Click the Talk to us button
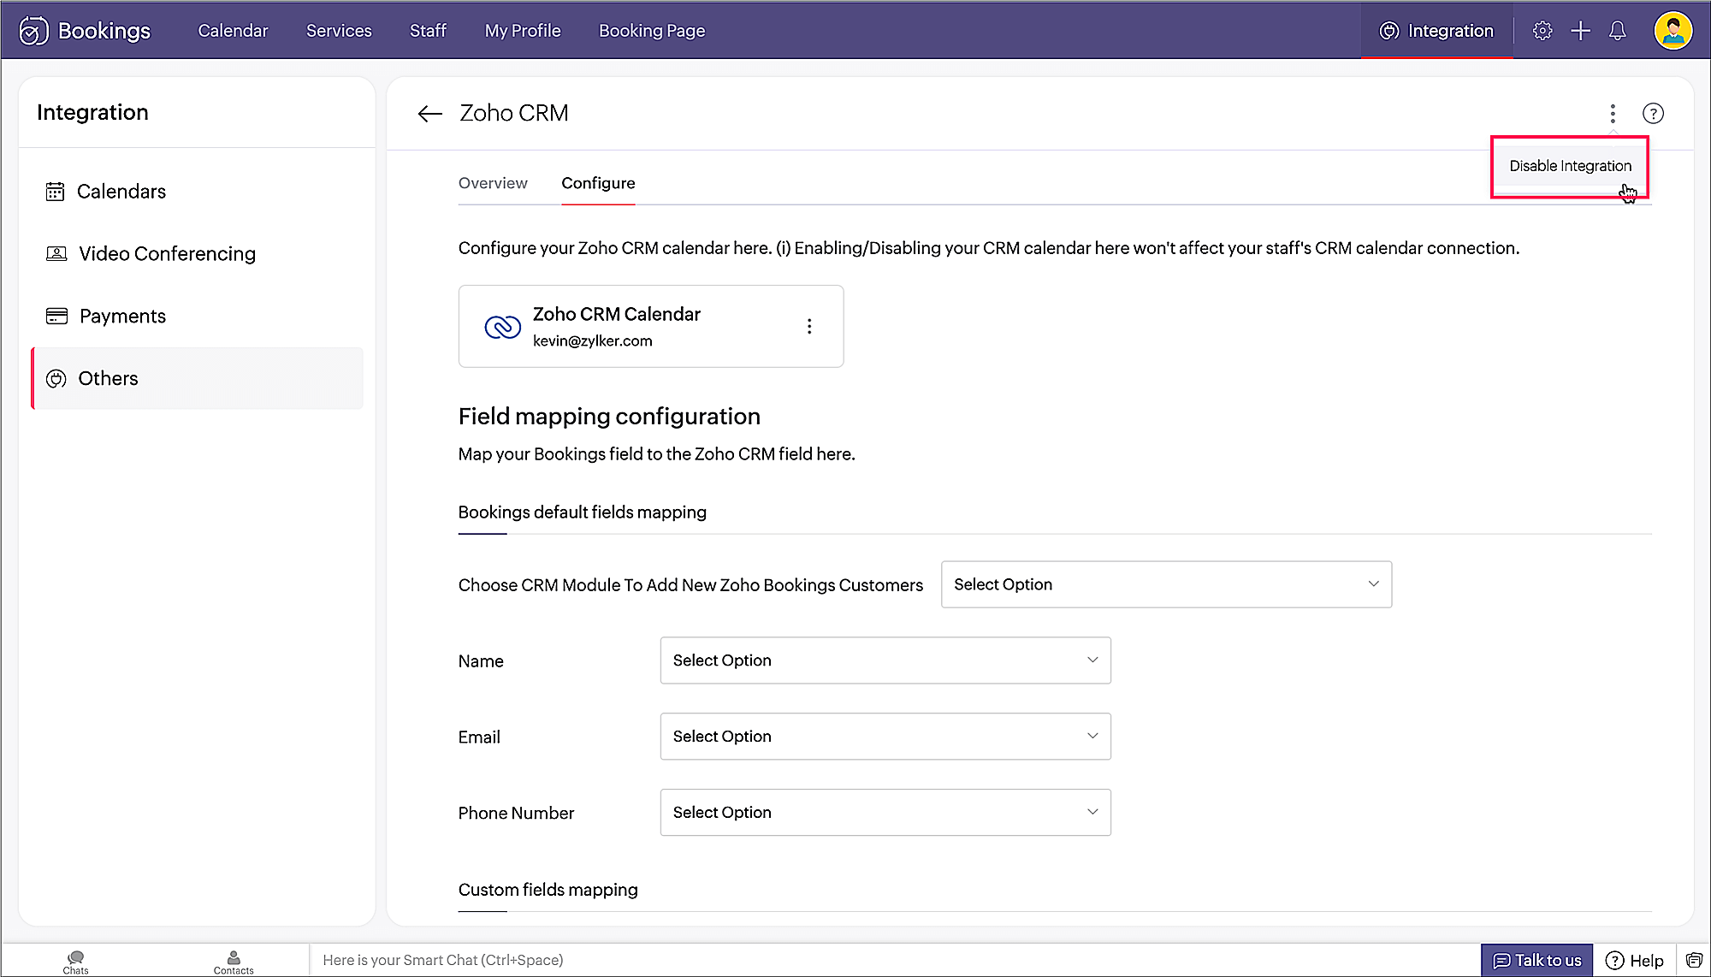This screenshot has width=1711, height=977. pos(1536,961)
